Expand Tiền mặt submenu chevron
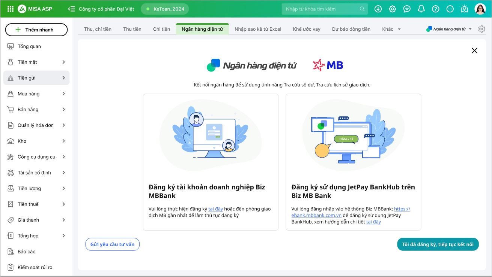 64,62
